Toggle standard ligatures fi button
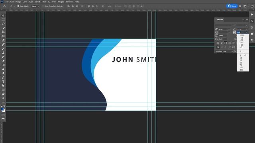Screen dimensions: 255x143 click(x=218, y=47)
